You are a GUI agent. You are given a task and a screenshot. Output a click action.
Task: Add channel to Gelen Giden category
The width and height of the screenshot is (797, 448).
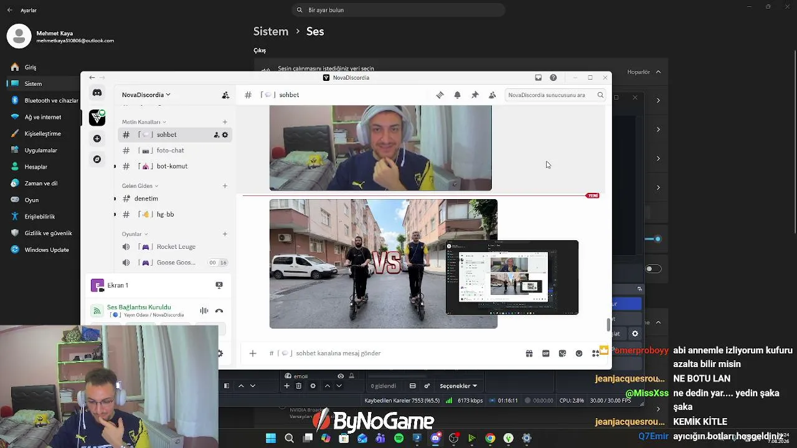tap(225, 185)
